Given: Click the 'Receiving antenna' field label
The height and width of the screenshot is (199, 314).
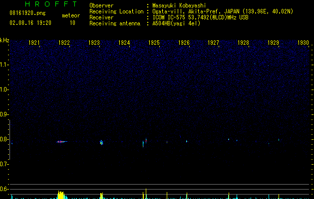Looking at the screenshot, I should (x=115, y=23).
